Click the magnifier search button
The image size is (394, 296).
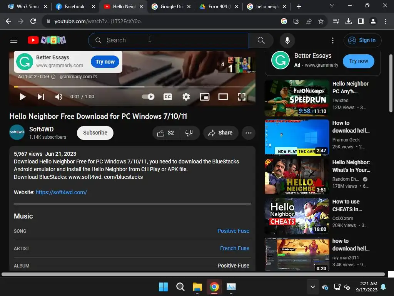pos(261,40)
